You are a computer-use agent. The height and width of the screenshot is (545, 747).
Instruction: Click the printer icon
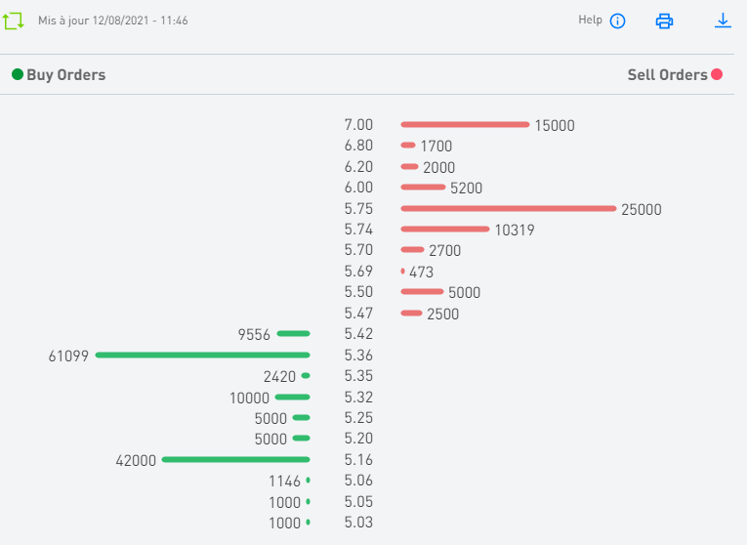point(665,21)
